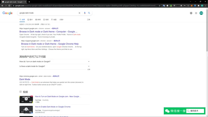View site information lock icon
This screenshot has height=117, width=208.
point(14,5)
